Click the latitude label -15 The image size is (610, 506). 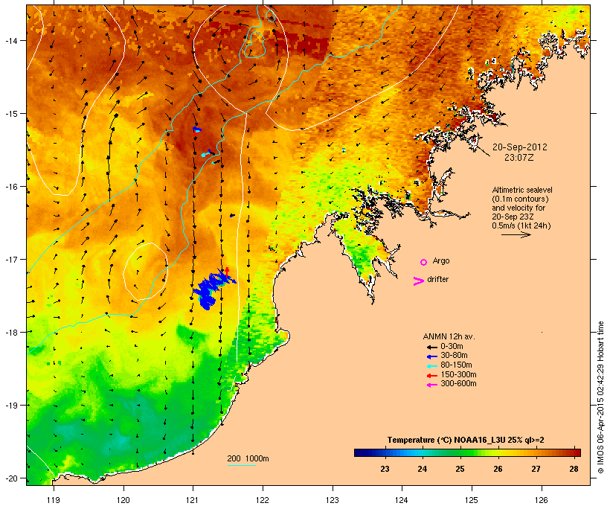[x=10, y=114]
